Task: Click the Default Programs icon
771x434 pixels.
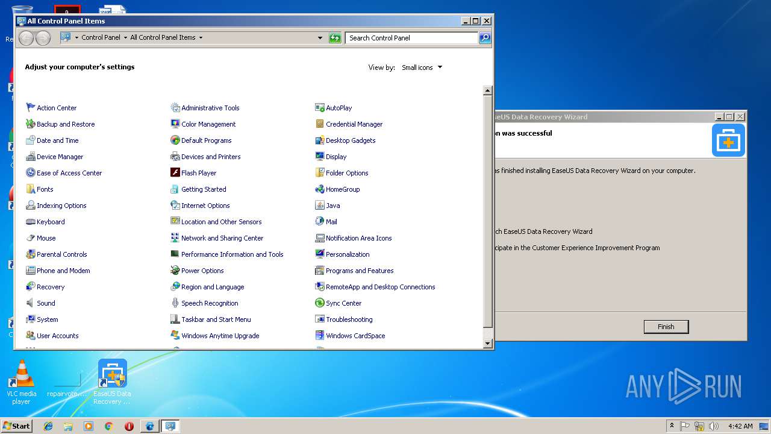Action: click(x=175, y=140)
